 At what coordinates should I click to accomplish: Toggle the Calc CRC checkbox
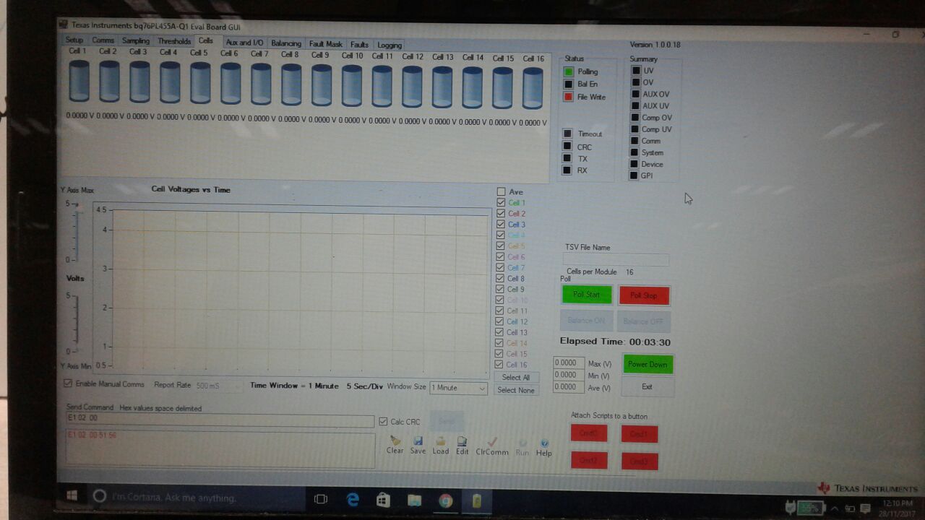click(384, 422)
